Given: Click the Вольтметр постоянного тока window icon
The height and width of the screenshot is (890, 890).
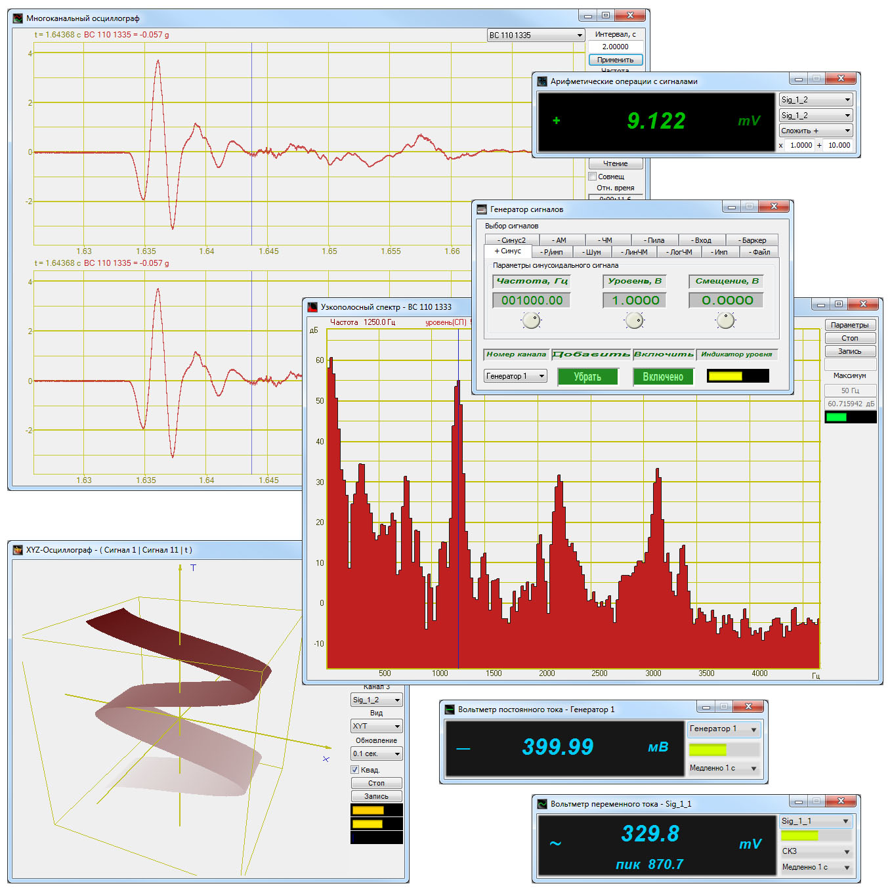Looking at the screenshot, I should pyautogui.click(x=450, y=710).
